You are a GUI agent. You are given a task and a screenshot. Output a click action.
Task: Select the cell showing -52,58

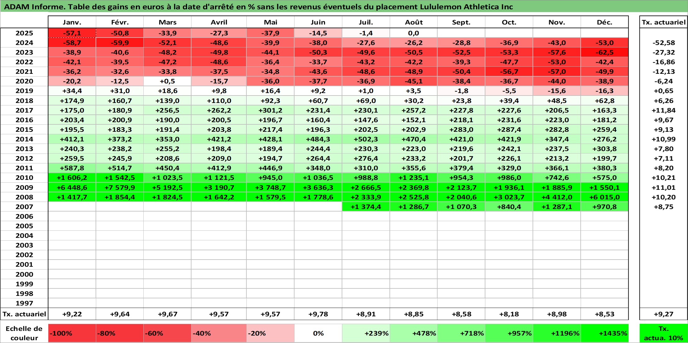coord(663,43)
